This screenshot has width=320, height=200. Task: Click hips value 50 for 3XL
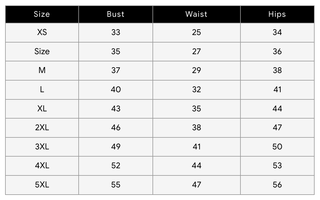coord(277,147)
